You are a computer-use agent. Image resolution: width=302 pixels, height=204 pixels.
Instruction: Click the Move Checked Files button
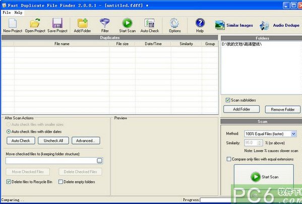tap(28, 172)
